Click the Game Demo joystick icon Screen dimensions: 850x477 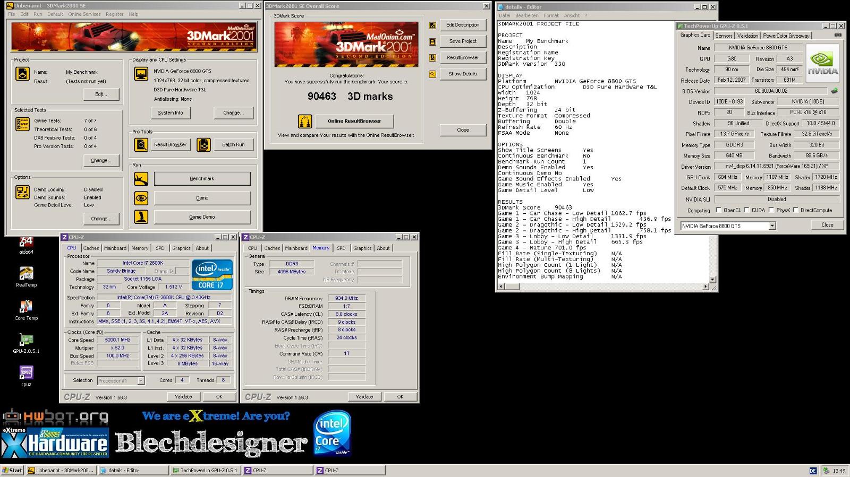(141, 216)
